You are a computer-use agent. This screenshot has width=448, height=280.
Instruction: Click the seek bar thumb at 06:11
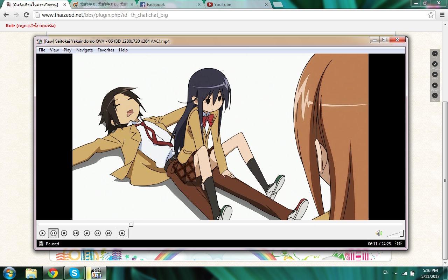pos(131,224)
